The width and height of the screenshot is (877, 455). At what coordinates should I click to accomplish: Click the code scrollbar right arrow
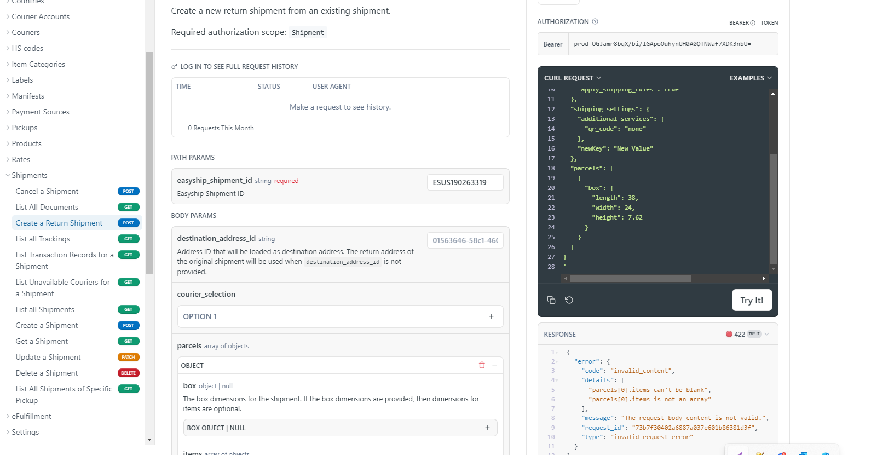pos(764,279)
